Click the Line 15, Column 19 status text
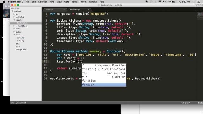This screenshot has width=203, height=114. 18,103
